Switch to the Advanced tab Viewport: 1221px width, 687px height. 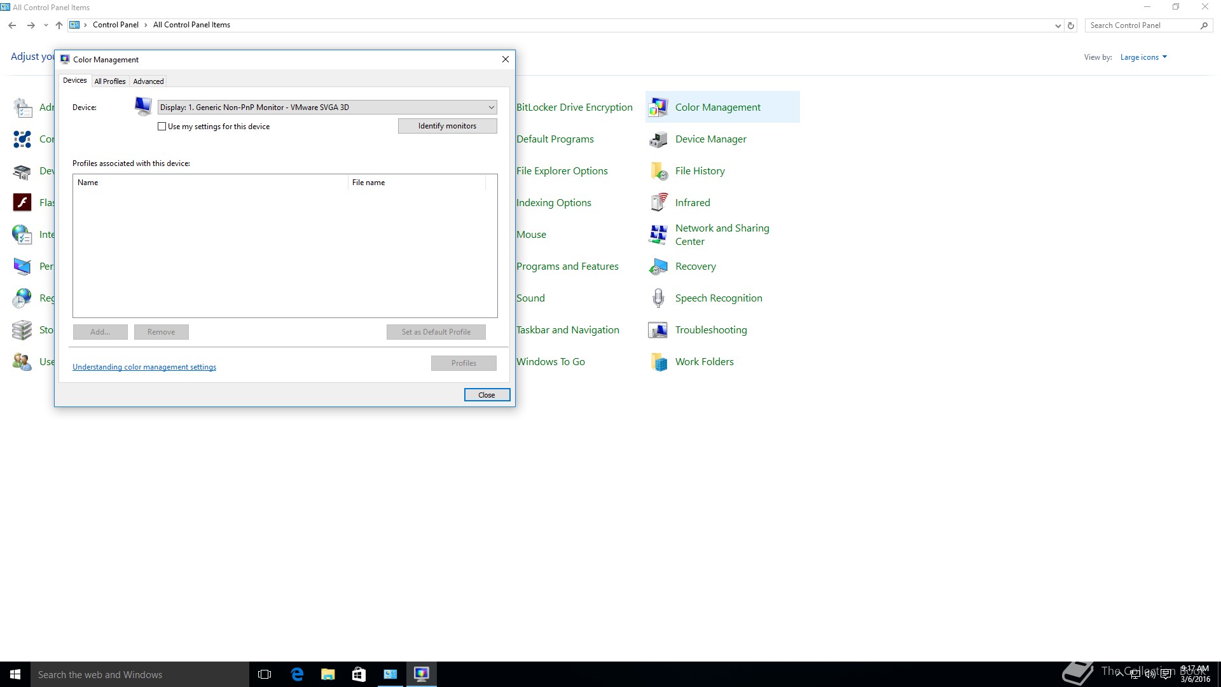coord(148,81)
